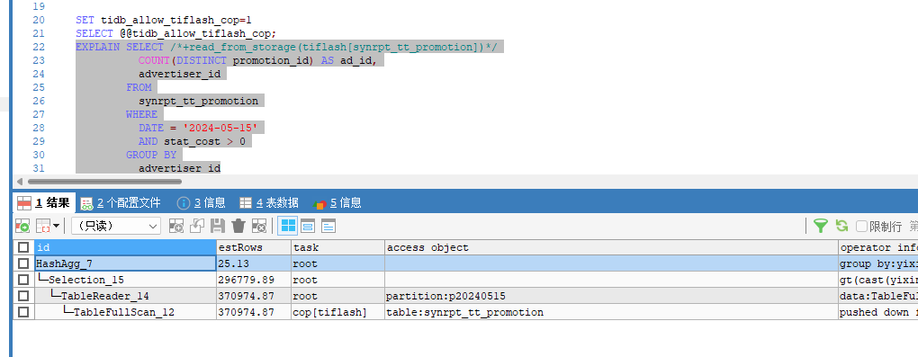The height and width of the screenshot is (357, 918).
Task: Click the 'group by' operator info cell
Action: coord(877,264)
